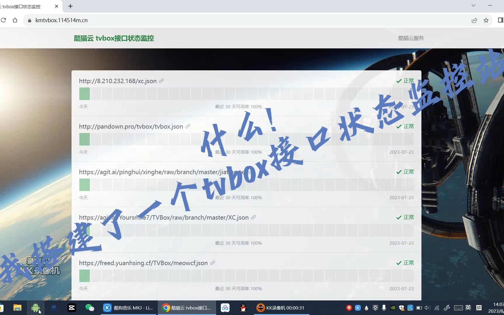Open the pen workspace tray icon
Image resolution: width=504 pixels, height=315 pixels.
tap(447, 308)
